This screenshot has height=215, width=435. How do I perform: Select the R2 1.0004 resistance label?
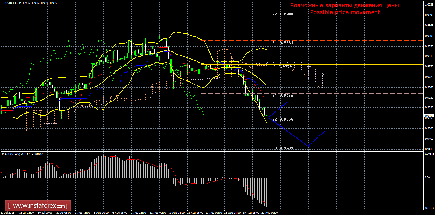pyautogui.click(x=283, y=14)
